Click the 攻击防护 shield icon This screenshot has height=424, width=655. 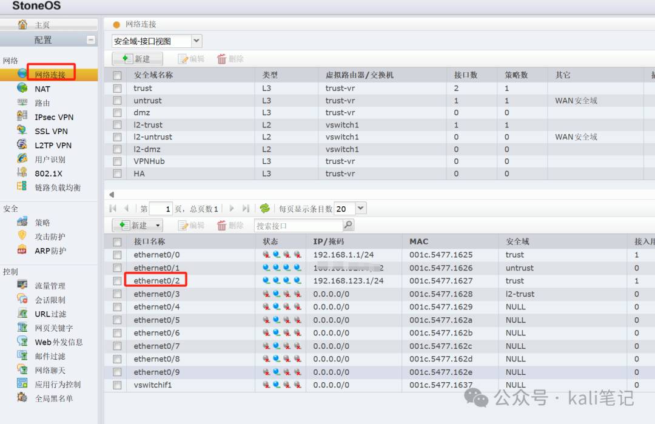22,235
